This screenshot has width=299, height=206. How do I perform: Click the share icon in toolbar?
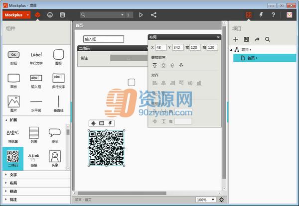point(153,15)
